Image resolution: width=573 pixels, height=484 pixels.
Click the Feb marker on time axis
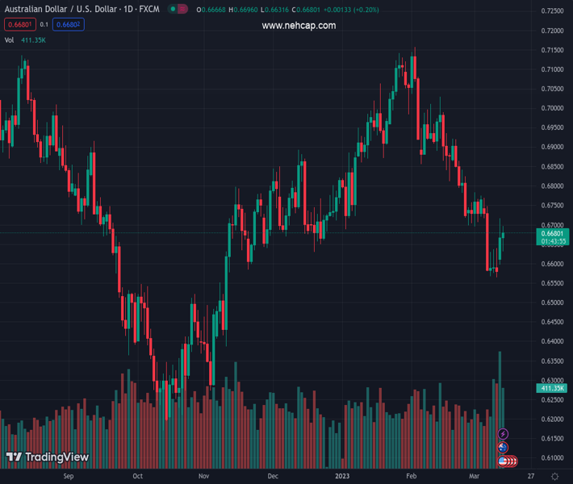coord(412,477)
